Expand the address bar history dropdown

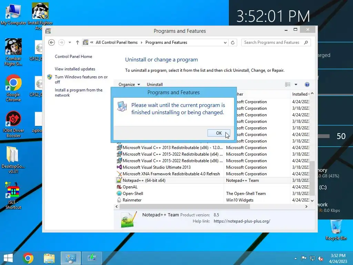(225, 42)
